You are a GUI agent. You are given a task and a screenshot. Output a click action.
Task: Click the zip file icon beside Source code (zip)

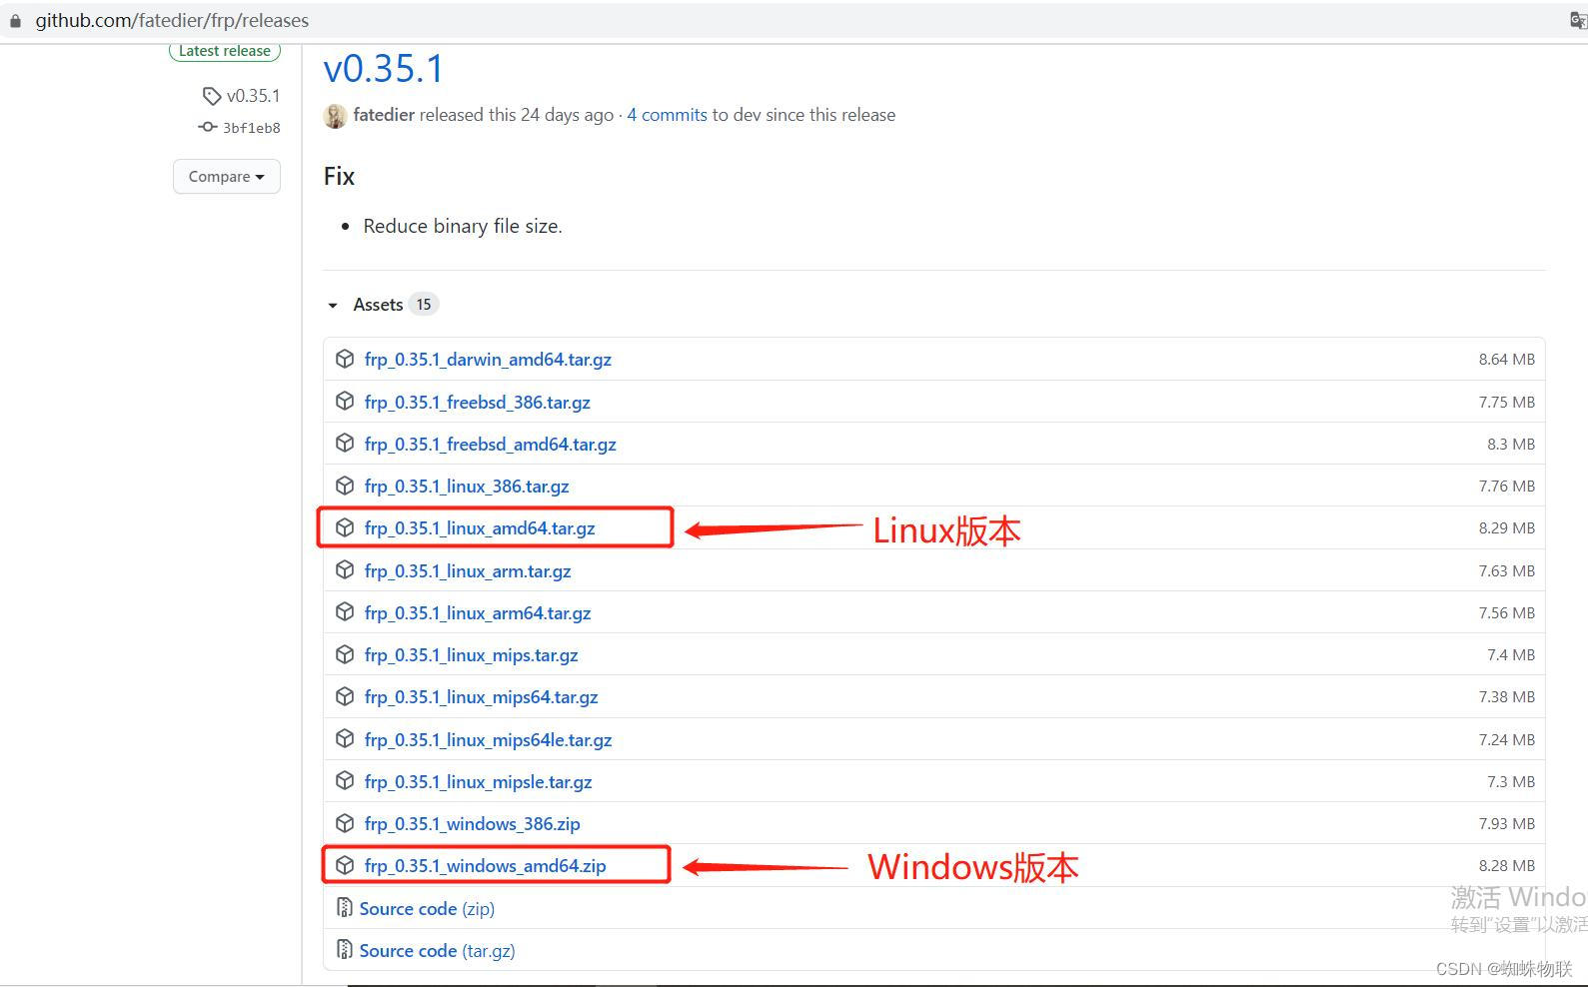click(x=344, y=907)
